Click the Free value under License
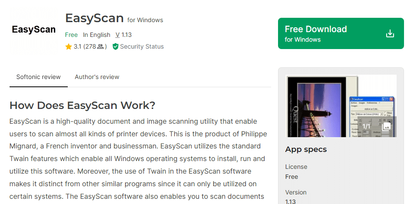This screenshot has height=204, width=414. [x=291, y=177]
